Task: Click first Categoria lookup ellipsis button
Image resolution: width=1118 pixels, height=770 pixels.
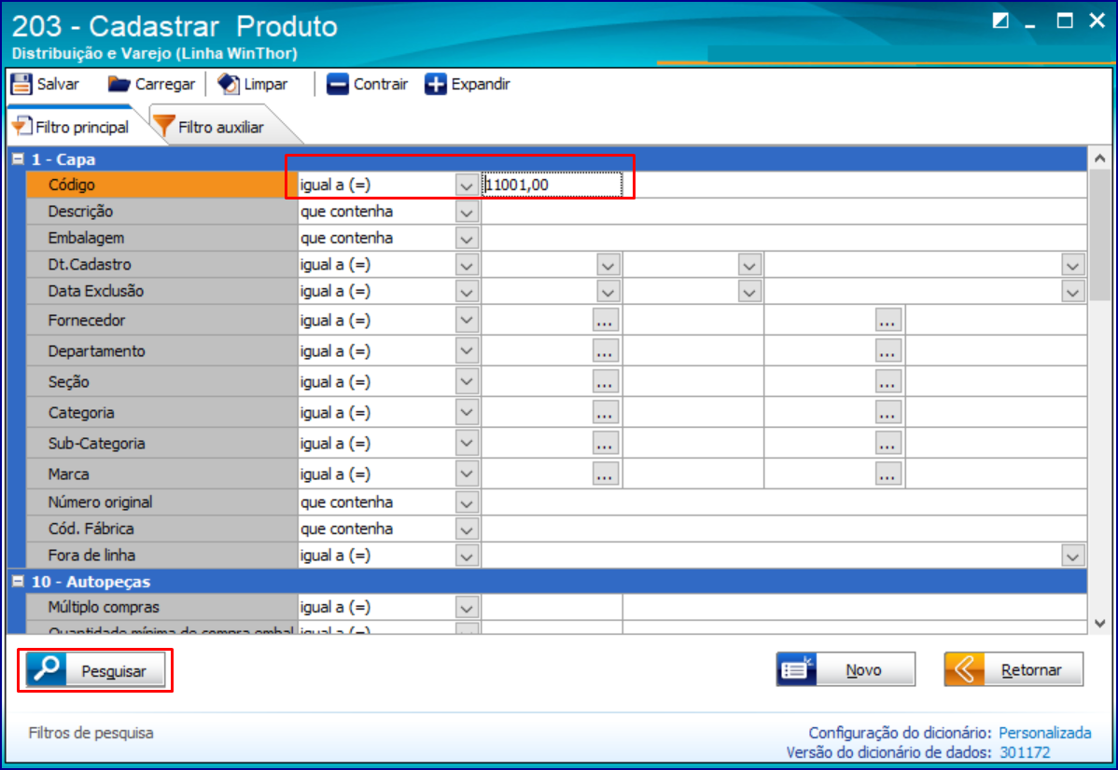Action: (605, 412)
